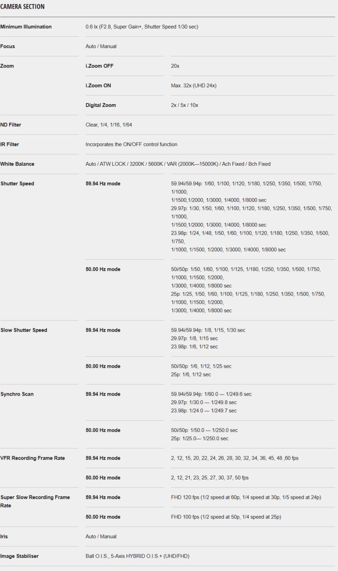Click Shutter Speed 59.94 Hz mode label
The image size is (338, 571).
pyautogui.click(x=103, y=184)
